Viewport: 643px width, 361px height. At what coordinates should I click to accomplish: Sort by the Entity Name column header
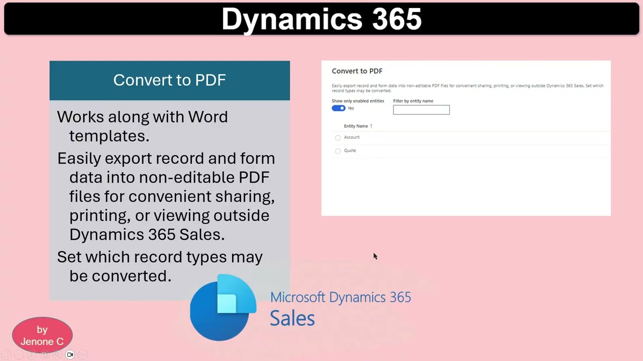[x=358, y=126]
